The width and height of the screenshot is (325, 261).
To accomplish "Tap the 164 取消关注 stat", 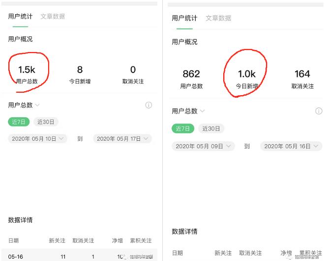I will click(x=302, y=78).
